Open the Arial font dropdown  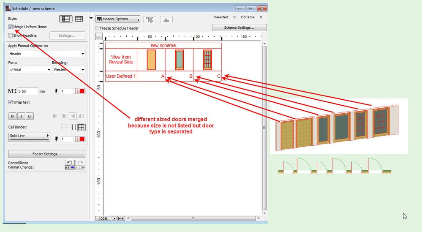coord(30,69)
